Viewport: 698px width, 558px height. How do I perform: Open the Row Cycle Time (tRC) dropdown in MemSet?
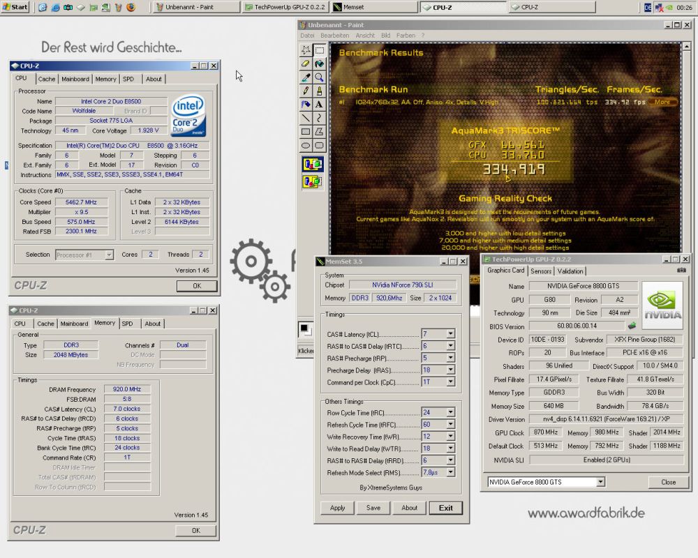click(450, 412)
